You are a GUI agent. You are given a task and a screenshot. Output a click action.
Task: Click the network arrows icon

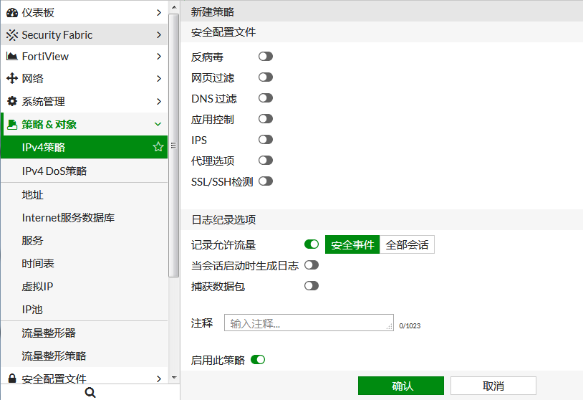(x=12, y=78)
